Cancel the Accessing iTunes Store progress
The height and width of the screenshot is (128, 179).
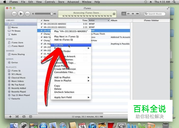[x=114, y=14]
